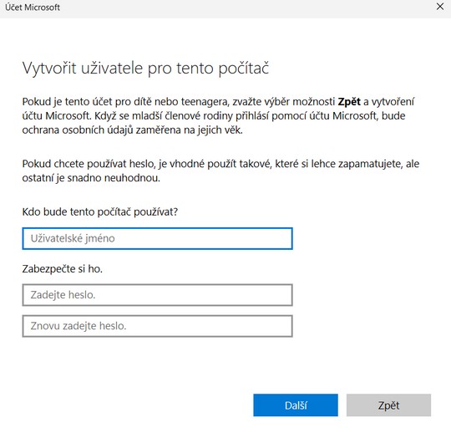Focus the Uživatelské jméno input field

tap(157, 238)
